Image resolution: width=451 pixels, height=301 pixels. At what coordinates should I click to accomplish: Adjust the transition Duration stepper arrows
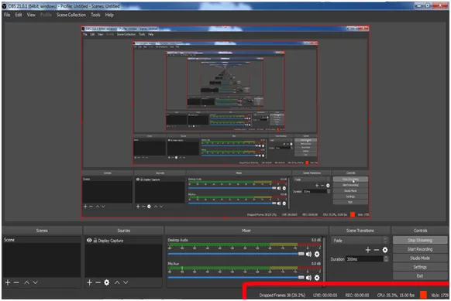[386, 259]
